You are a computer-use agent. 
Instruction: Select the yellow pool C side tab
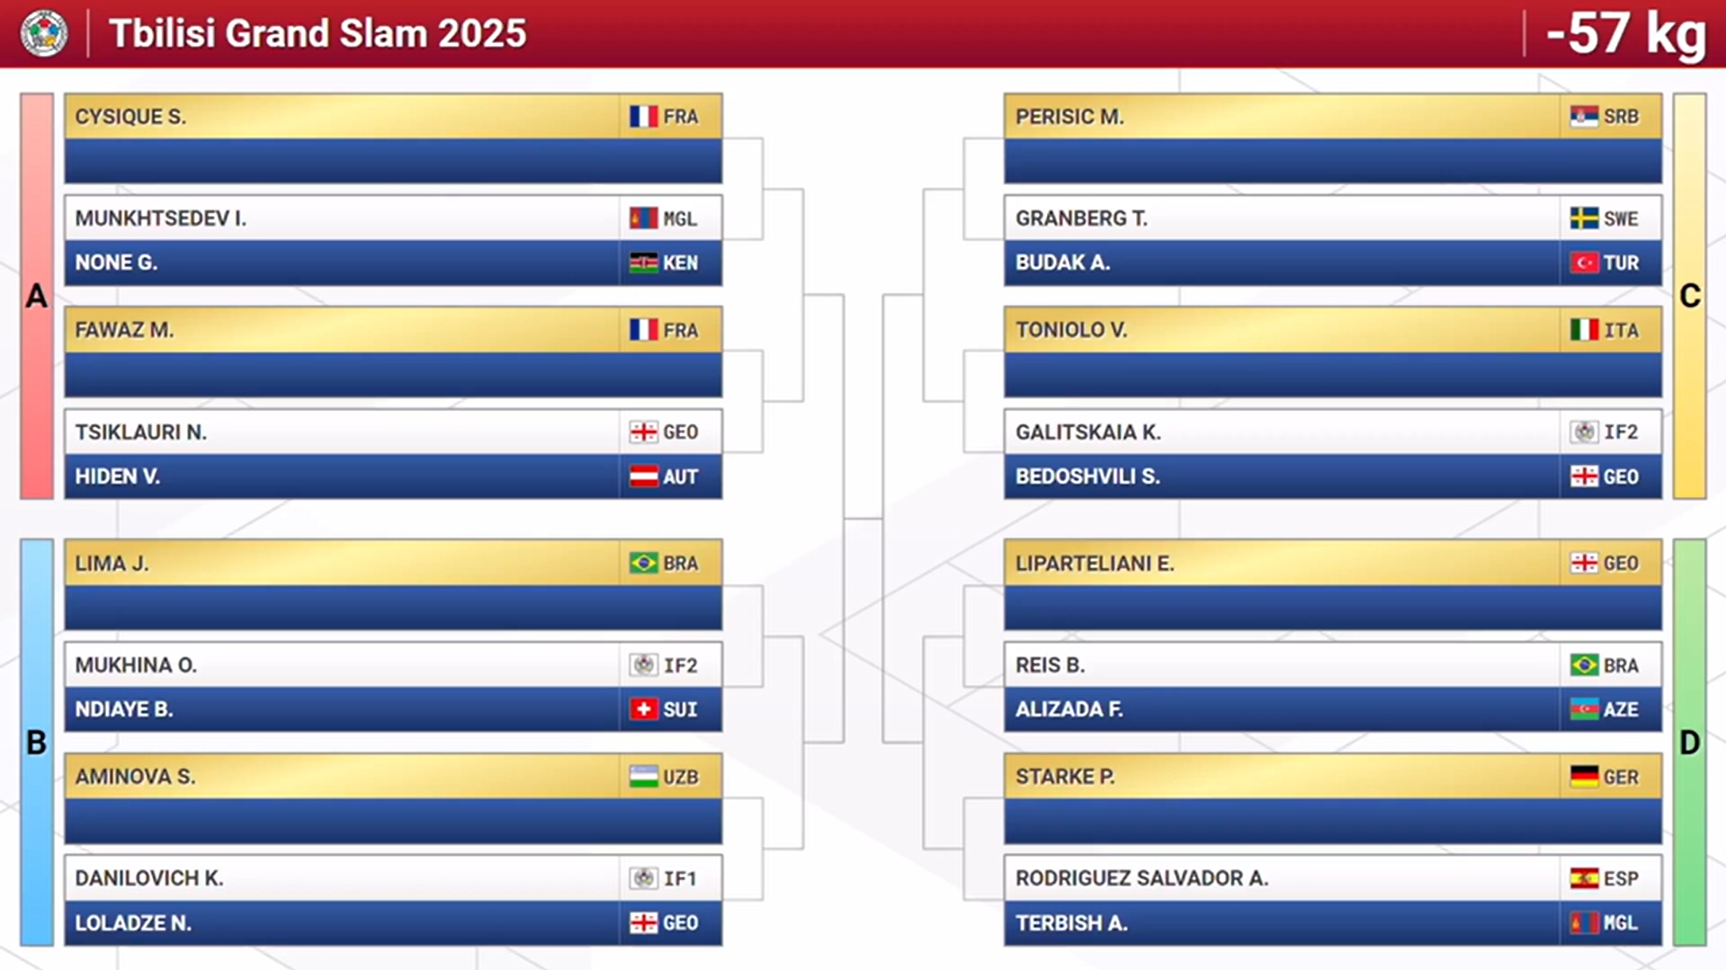click(x=1689, y=296)
